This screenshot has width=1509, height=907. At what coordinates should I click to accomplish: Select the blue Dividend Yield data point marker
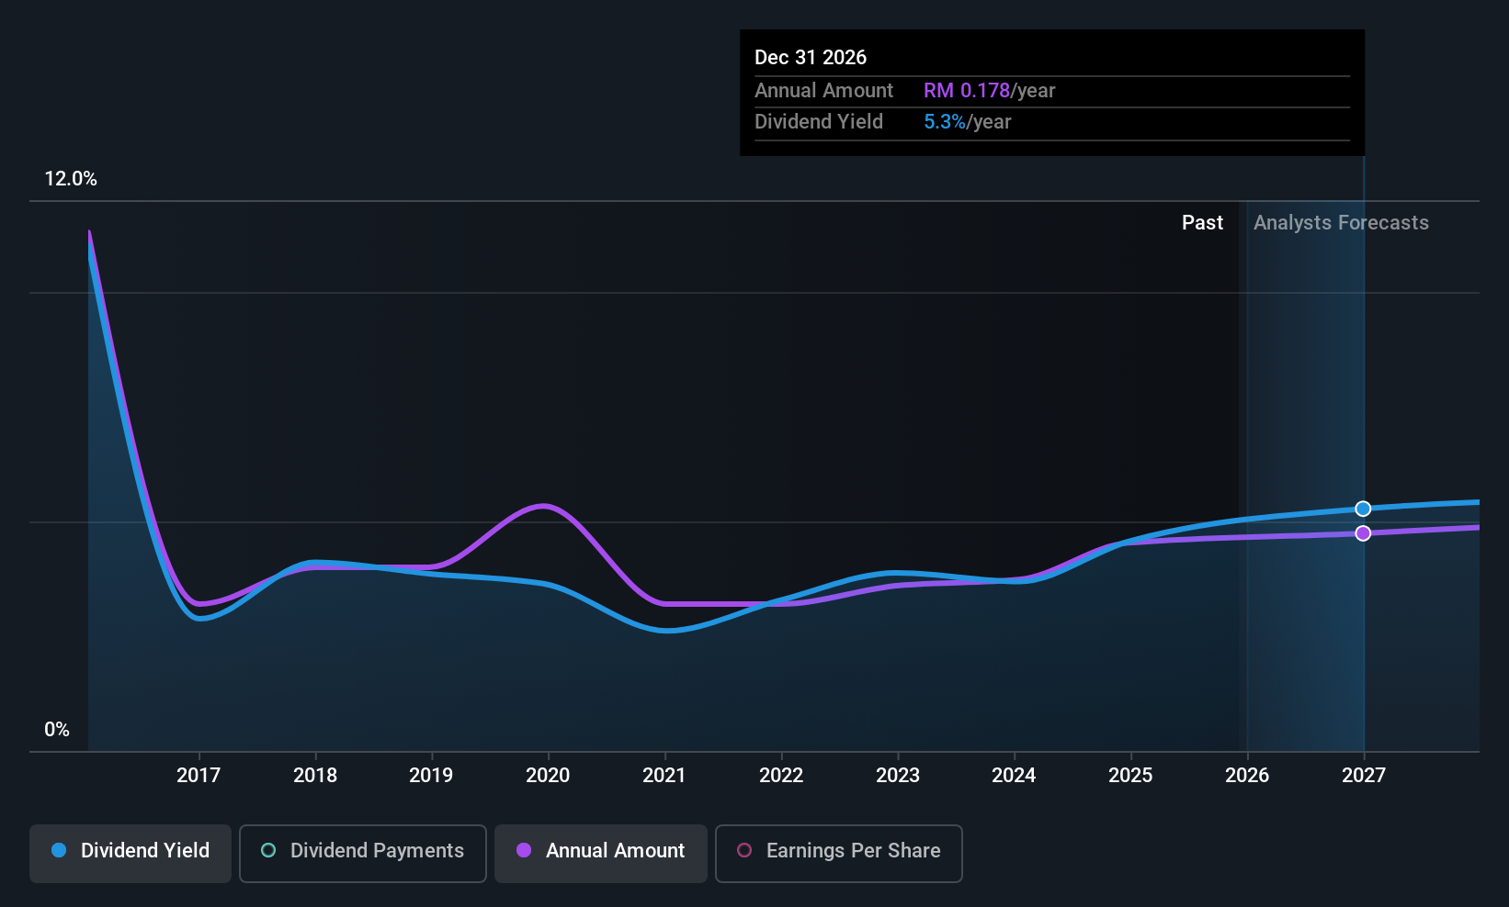(x=1363, y=509)
